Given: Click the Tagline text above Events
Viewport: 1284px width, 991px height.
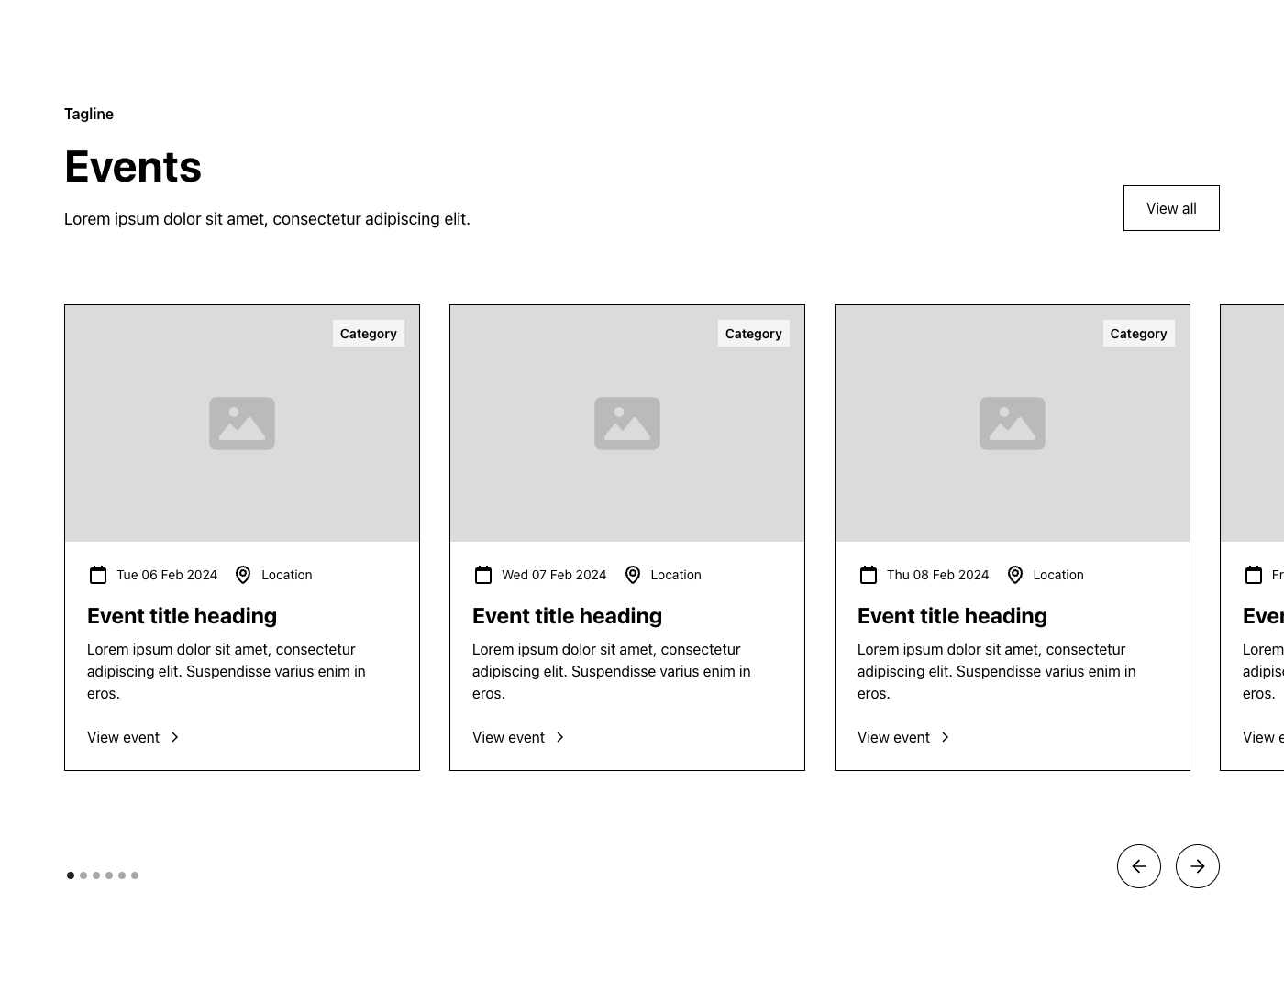Looking at the screenshot, I should point(89,114).
